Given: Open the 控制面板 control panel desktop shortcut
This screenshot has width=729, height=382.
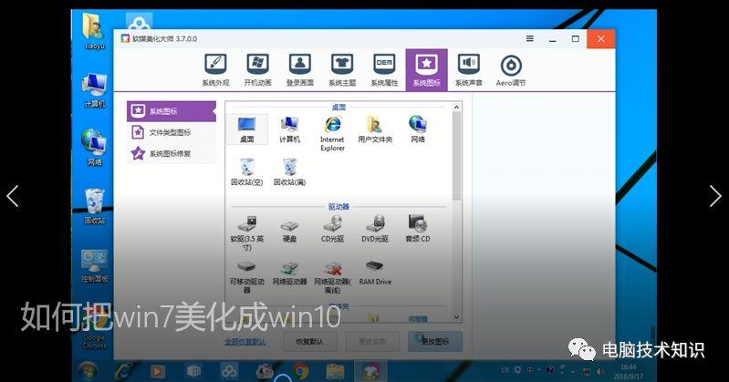Looking at the screenshot, I should pos(94,266).
